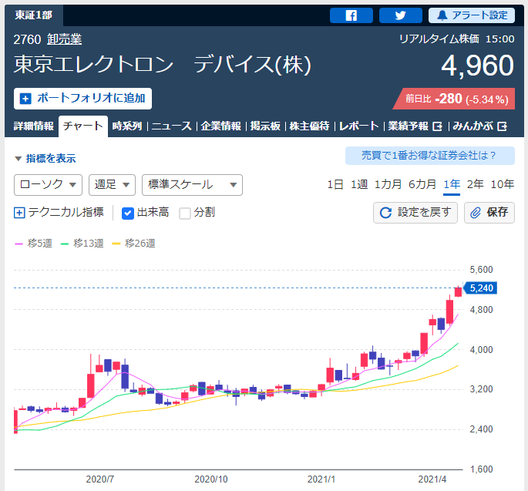
Task: Open レポート tab
Action: coord(359,126)
